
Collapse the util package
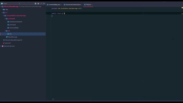(x=5, y=31)
